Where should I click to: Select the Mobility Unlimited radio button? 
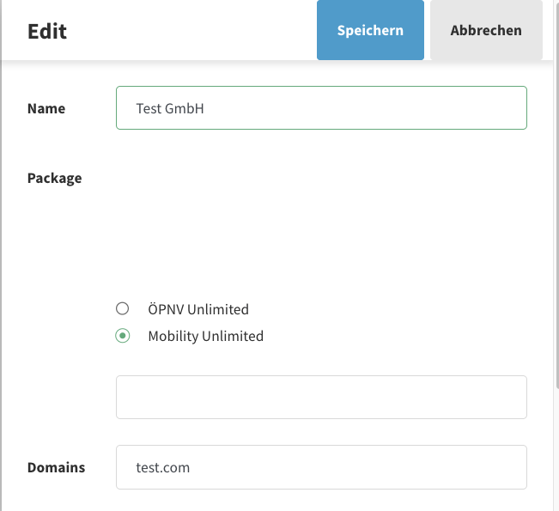pos(123,336)
